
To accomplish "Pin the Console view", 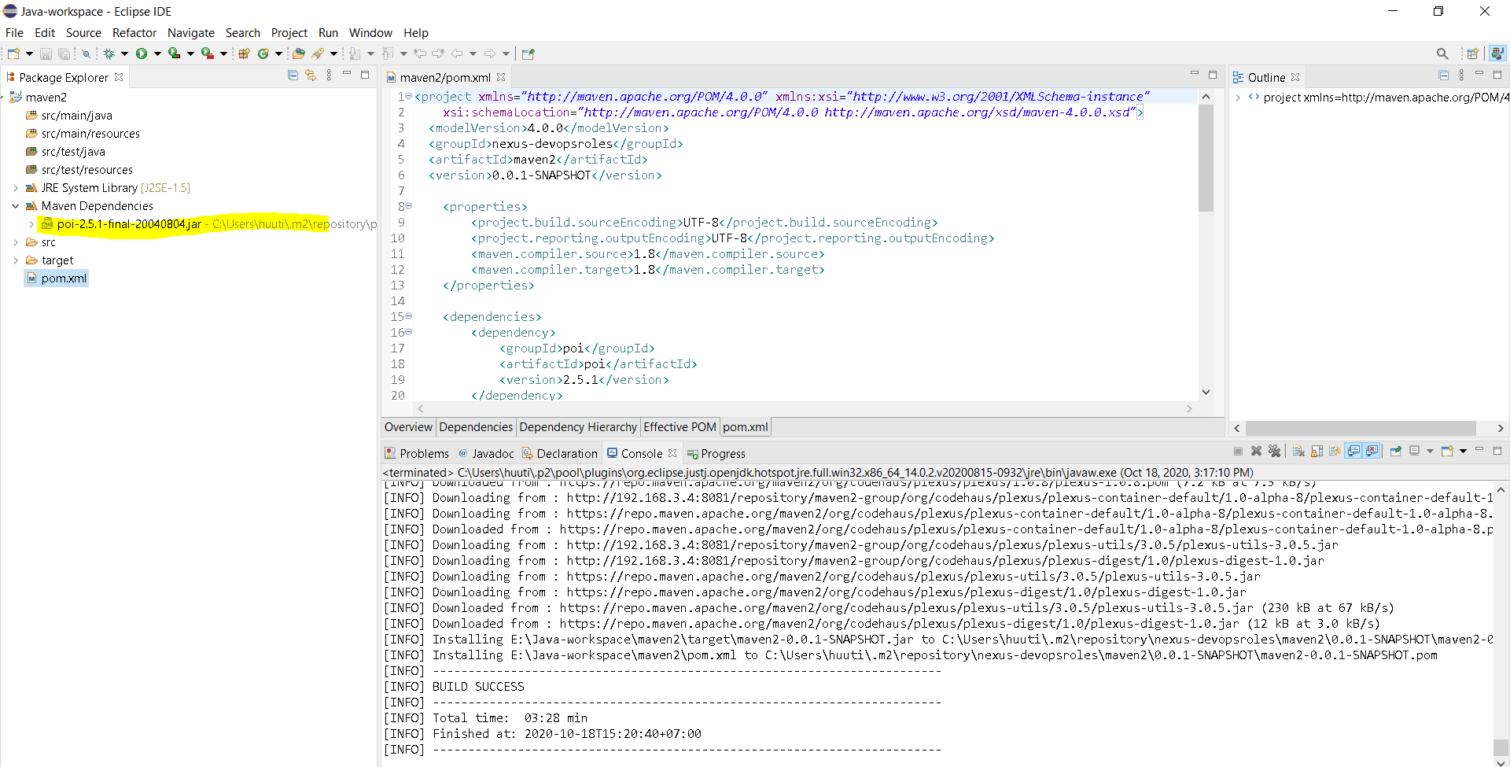I will coord(1395,452).
